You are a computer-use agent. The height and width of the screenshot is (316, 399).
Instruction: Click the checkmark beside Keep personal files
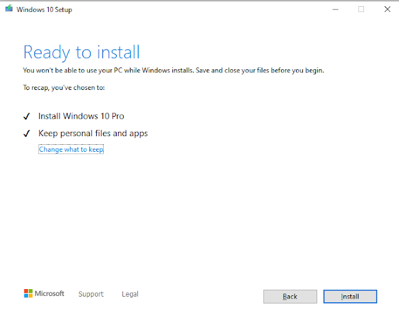[26, 133]
